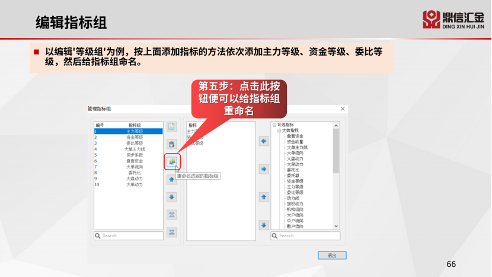Click the tree scrollbar down arrow

click(336, 226)
